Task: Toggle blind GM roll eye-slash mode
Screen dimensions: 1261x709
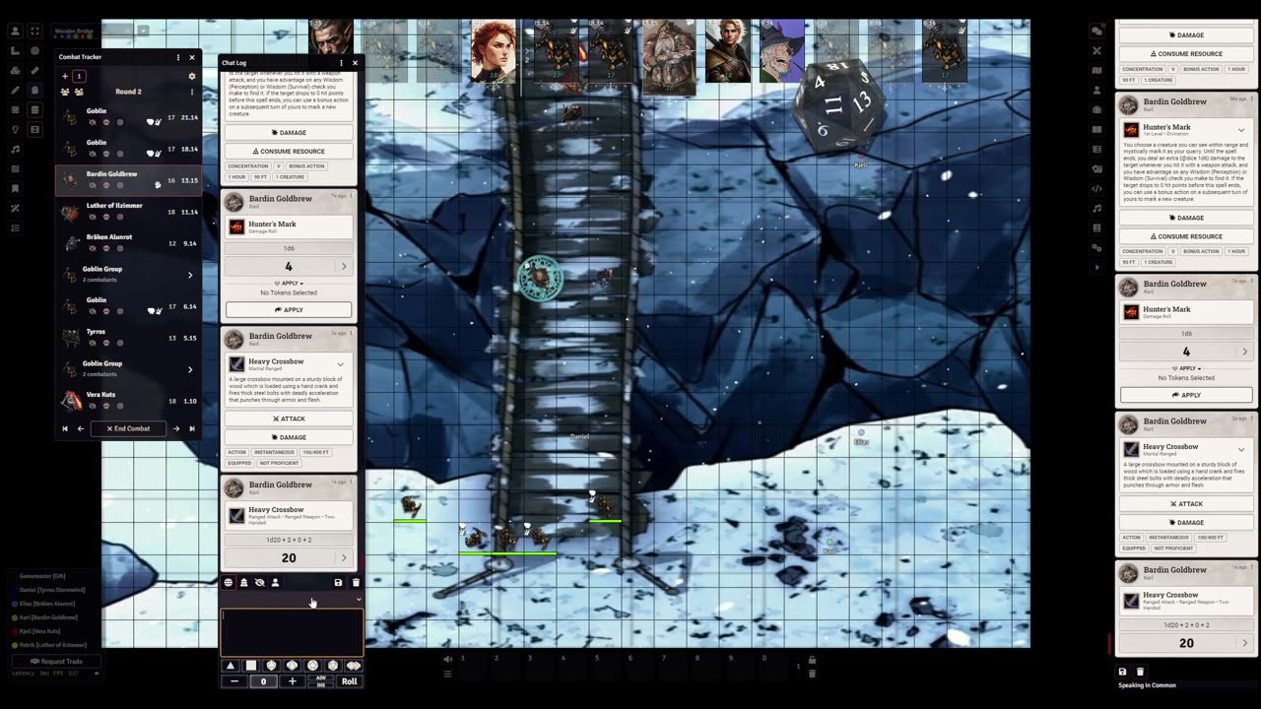Action: point(260,583)
